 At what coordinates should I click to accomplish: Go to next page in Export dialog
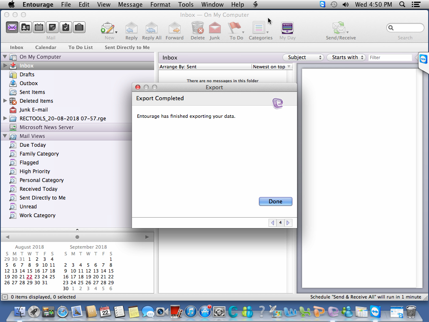point(288,223)
